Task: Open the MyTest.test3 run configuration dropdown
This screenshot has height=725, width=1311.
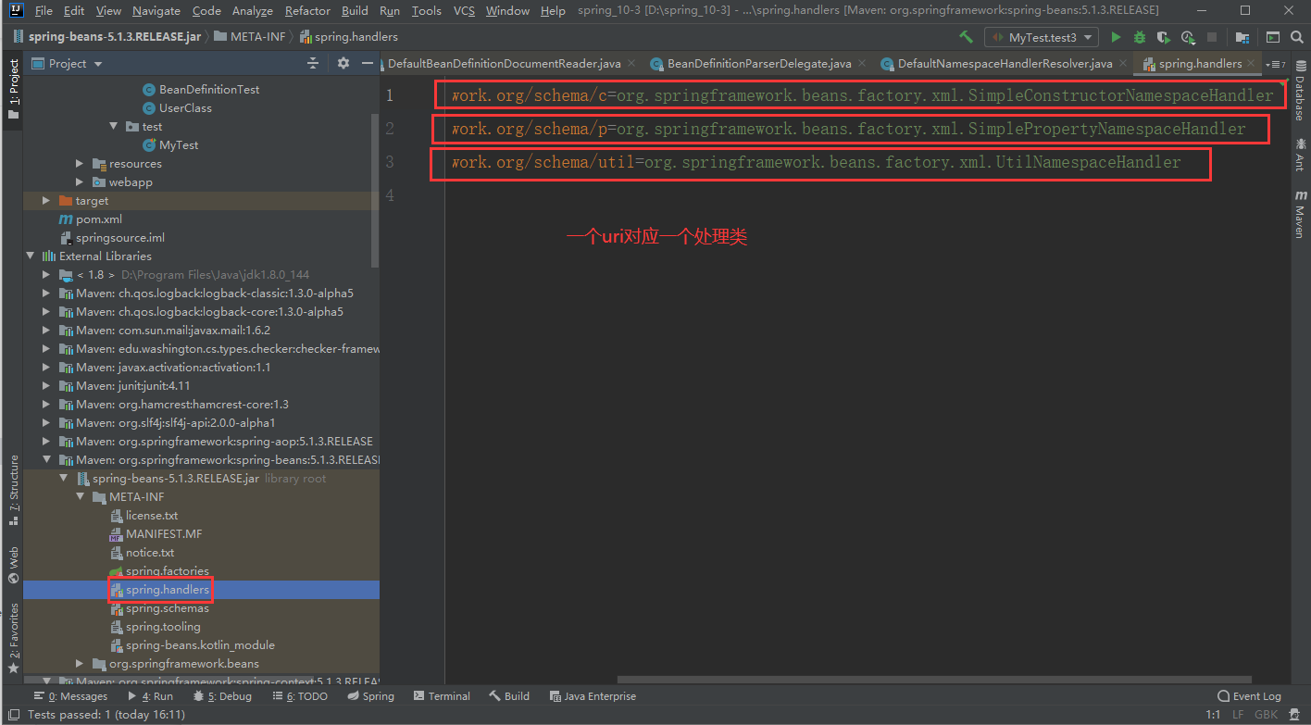Action: (1042, 37)
